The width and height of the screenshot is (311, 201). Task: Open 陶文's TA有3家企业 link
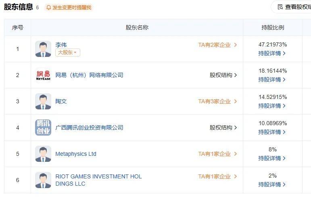217,101
